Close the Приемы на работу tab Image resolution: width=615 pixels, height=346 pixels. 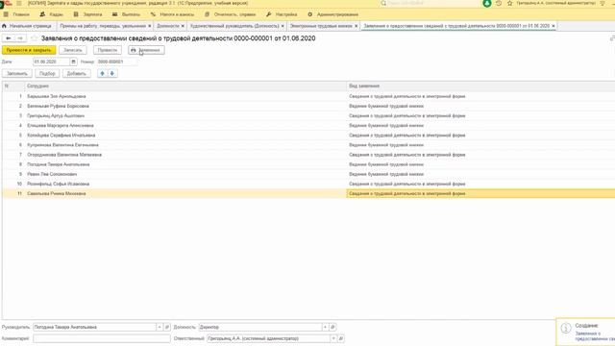[150, 26]
